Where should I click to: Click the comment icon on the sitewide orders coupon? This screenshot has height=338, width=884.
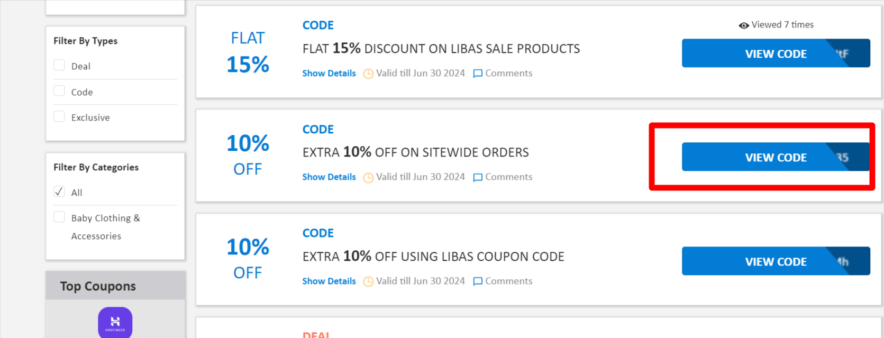(x=478, y=177)
